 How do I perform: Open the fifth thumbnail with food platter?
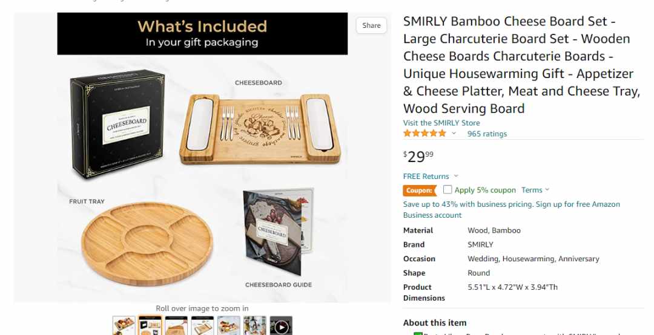click(x=228, y=326)
